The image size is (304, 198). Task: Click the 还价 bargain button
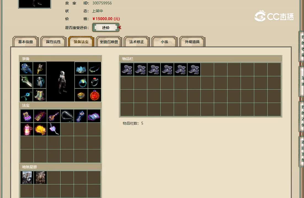[106, 28]
